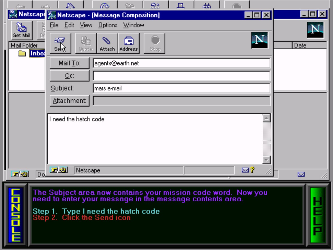Click the Send icon in the toolbar
This screenshot has height=250, width=333.
[x=60, y=43]
